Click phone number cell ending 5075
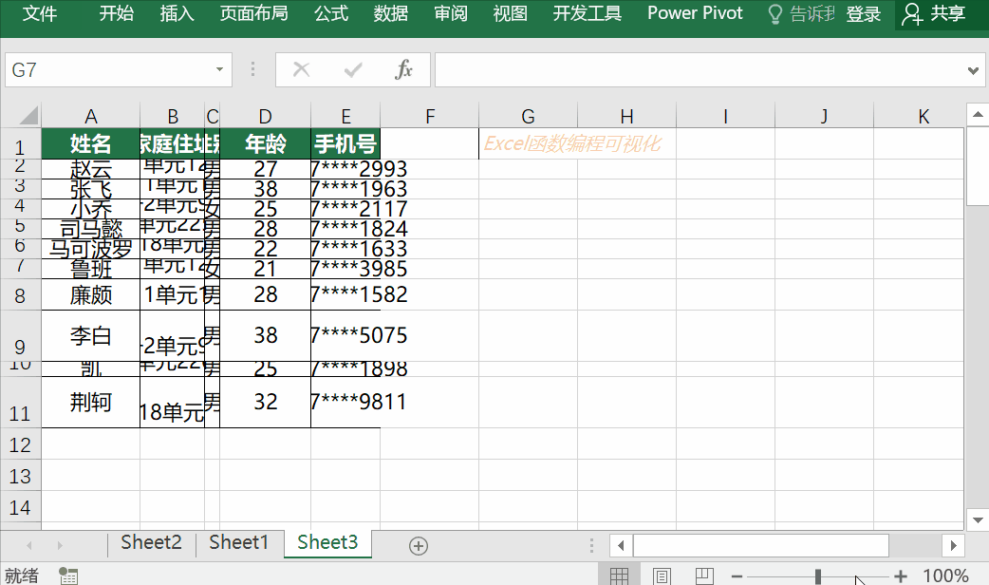This screenshot has height=585, width=989. (x=345, y=336)
